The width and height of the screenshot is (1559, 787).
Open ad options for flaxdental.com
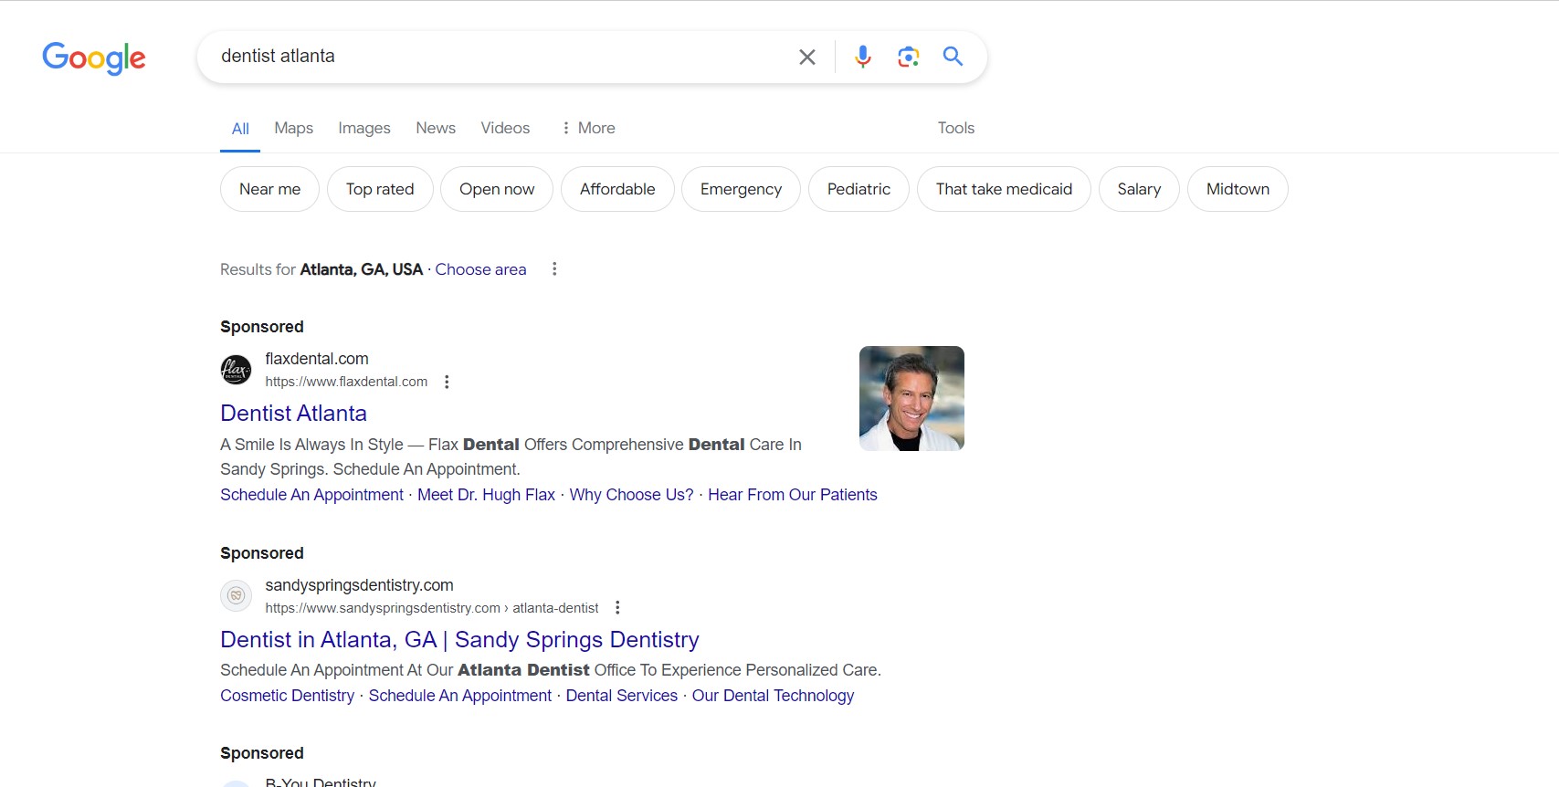[447, 383]
